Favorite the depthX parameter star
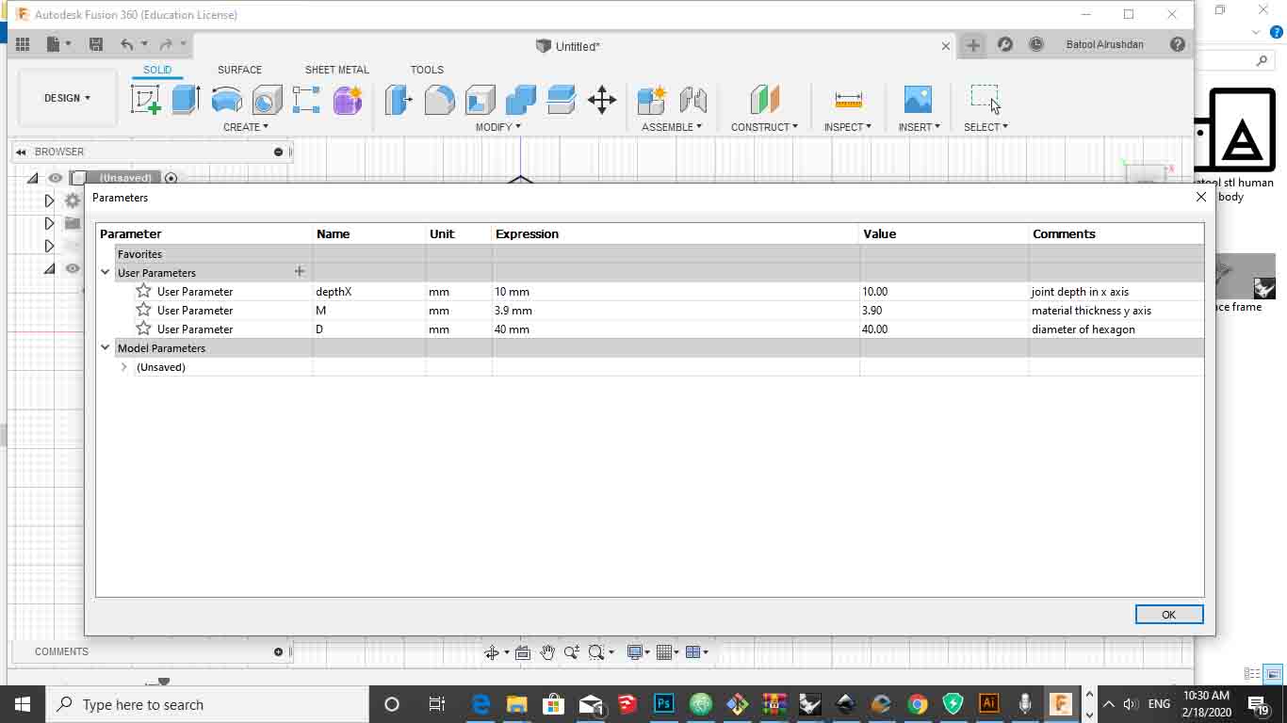 point(143,291)
